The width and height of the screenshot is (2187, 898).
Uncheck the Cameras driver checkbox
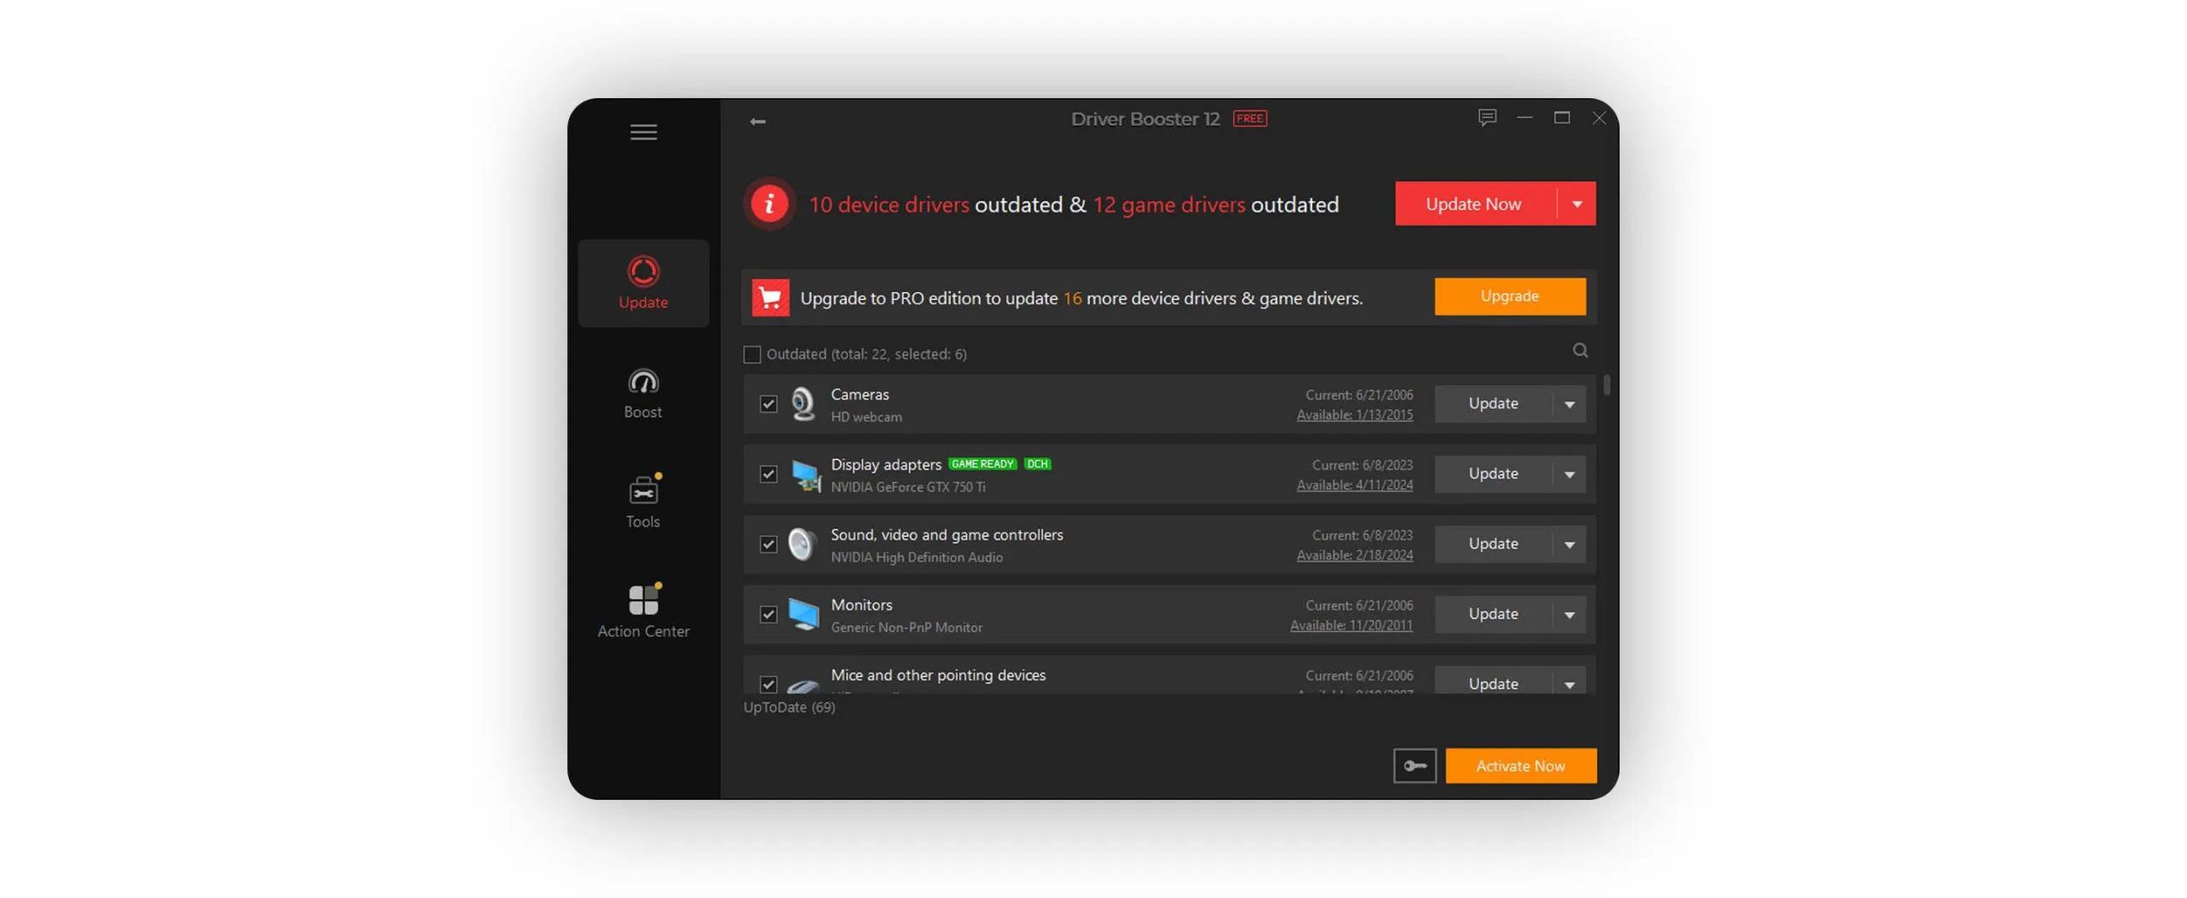pos(768,404)
